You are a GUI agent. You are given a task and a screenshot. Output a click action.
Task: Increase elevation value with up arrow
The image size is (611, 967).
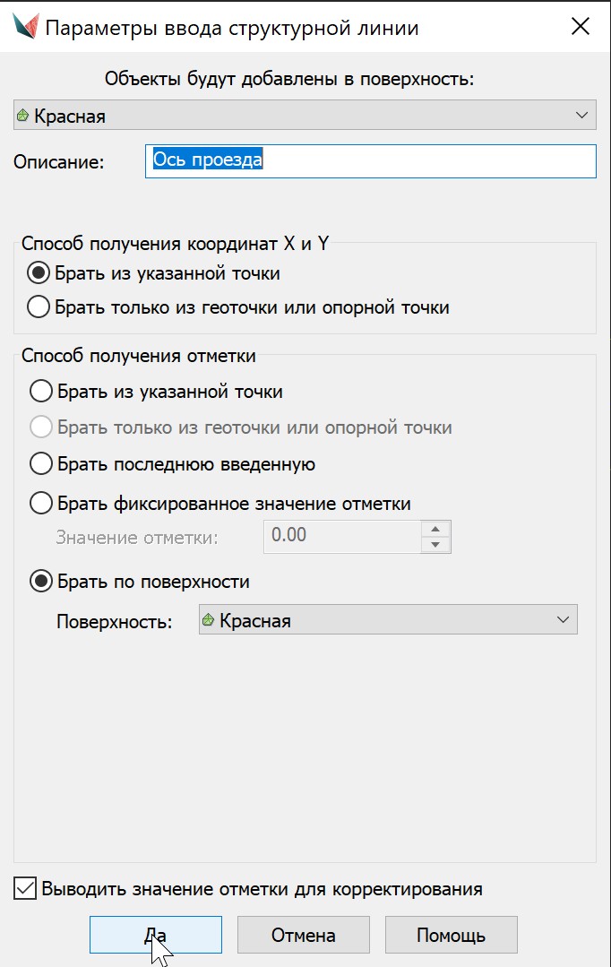[x=435, y=528]
